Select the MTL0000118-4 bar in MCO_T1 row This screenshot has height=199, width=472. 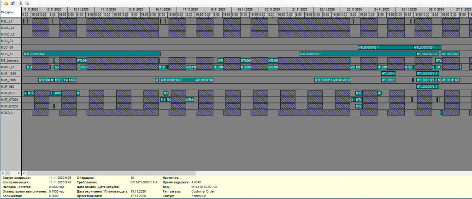click(x=91, y=54)
